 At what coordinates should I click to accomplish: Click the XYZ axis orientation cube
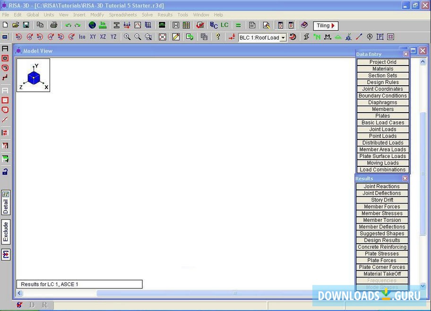[33, 75]
